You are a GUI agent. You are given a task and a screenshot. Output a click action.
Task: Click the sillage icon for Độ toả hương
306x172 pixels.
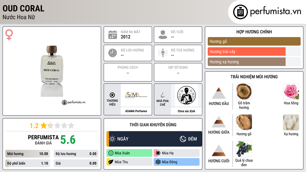pos(163,53)
